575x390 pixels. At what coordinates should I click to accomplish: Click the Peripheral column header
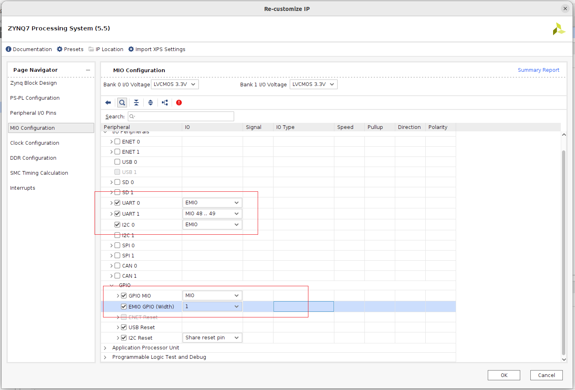point(142,127)
